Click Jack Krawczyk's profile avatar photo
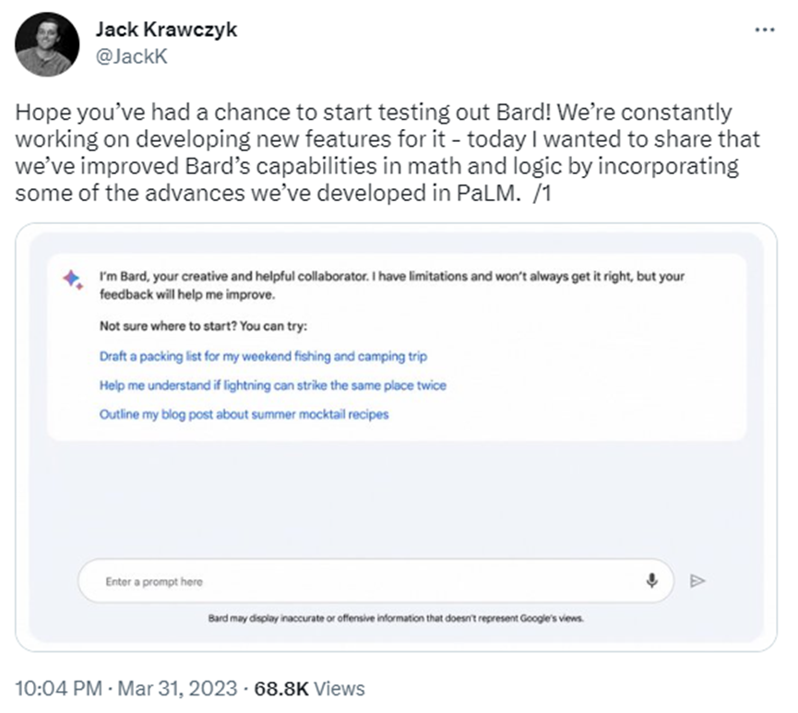 tap(47, 43)
